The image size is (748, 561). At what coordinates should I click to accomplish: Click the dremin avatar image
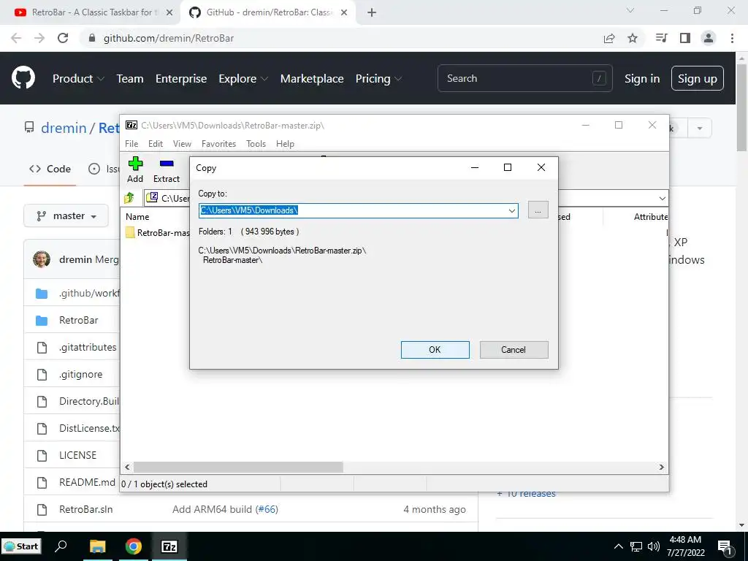coord(42,259)
